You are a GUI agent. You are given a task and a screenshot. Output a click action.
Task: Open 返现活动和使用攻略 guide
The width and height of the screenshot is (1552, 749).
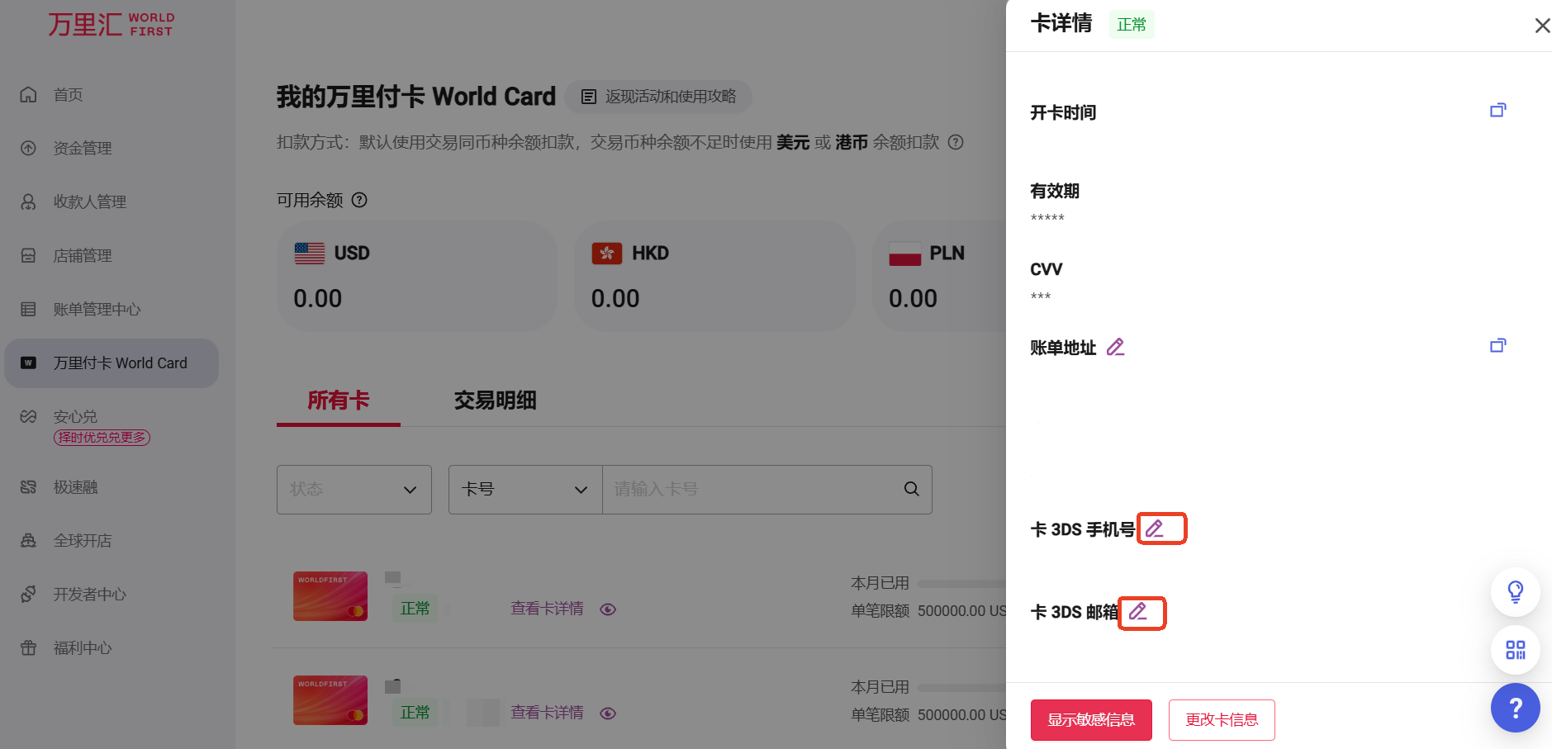658,97
